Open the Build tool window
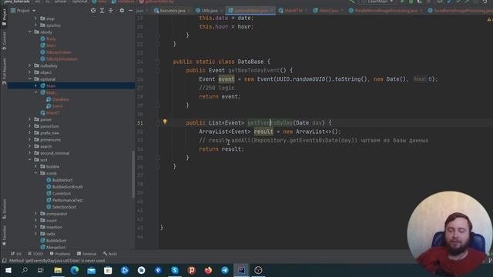 pos(110,254)
